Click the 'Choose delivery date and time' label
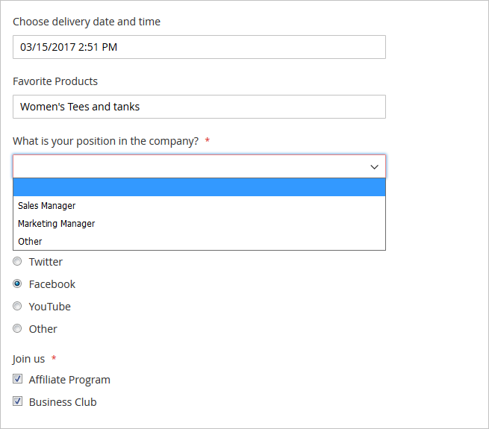The height and width of the screenshot is (429, 489). pos(87,22)
